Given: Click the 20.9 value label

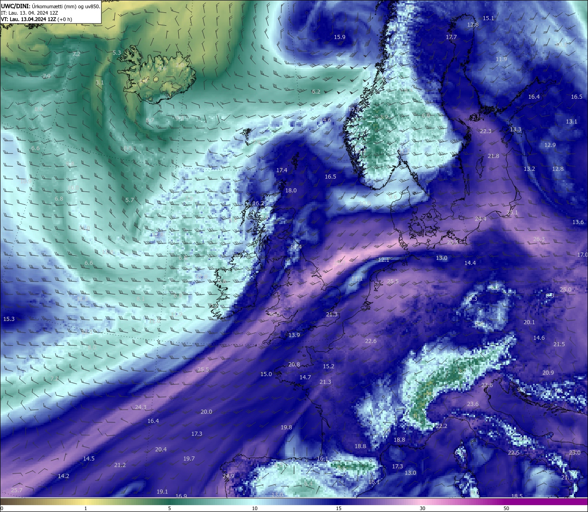Looking at the screenshot, I should coord(548,373).
